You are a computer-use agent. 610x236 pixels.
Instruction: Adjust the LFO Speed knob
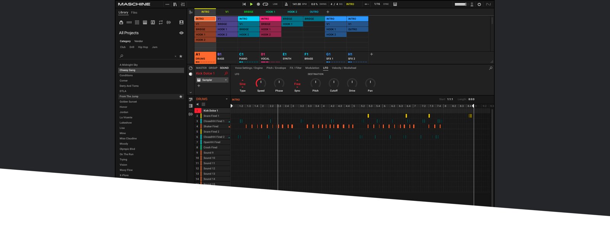[261, 83]
